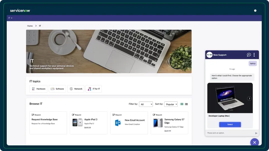The height and width of the screenshot is (151, 269).
Task: Open Samsung Galaxy S7 Edge item
Action: pos(170,123)
